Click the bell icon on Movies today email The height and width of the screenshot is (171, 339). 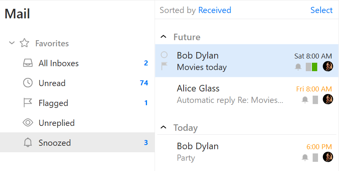298,67
